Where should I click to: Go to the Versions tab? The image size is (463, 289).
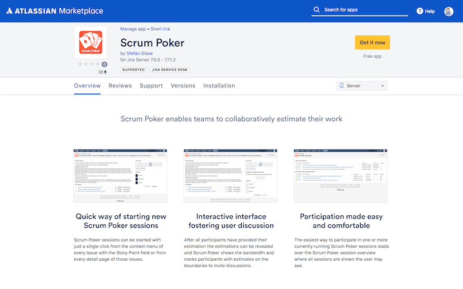(x=183, y=86)
